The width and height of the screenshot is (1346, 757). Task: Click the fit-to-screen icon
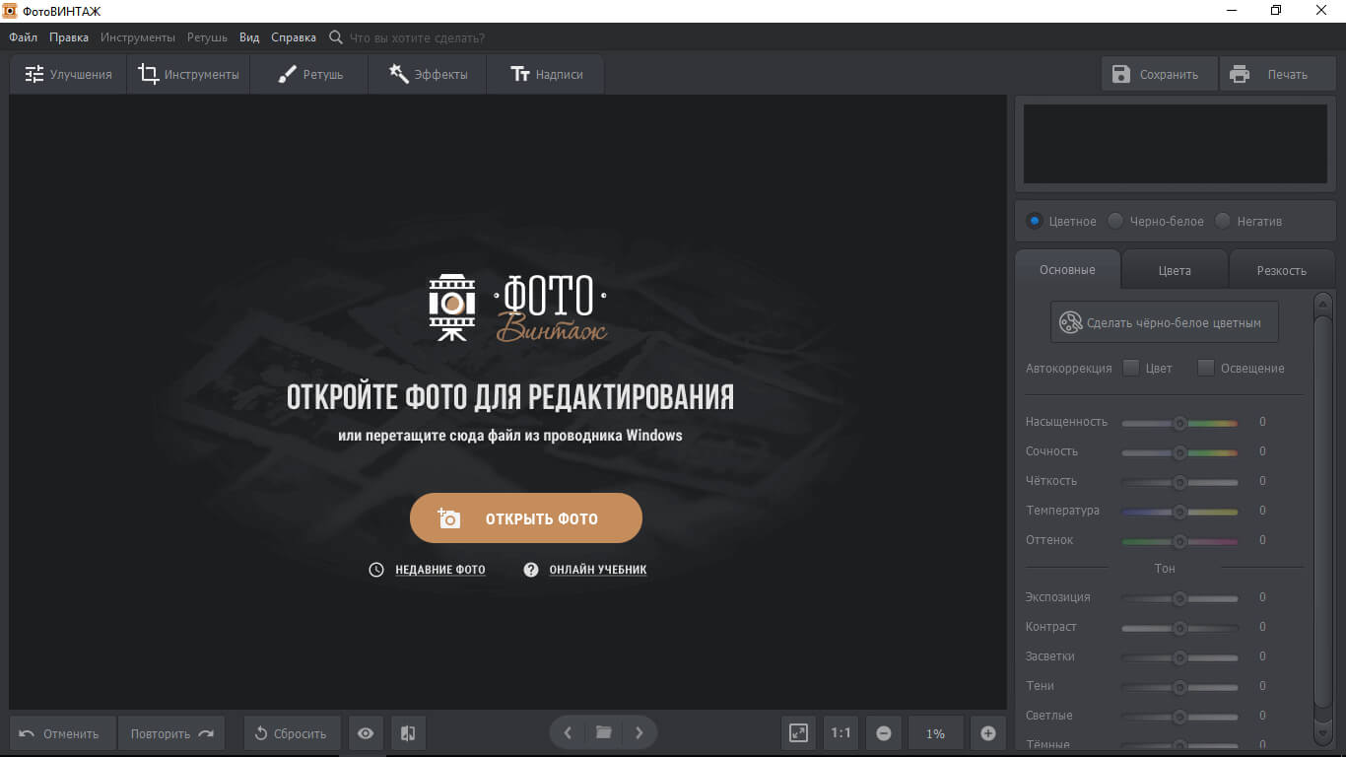coord(798,733)
